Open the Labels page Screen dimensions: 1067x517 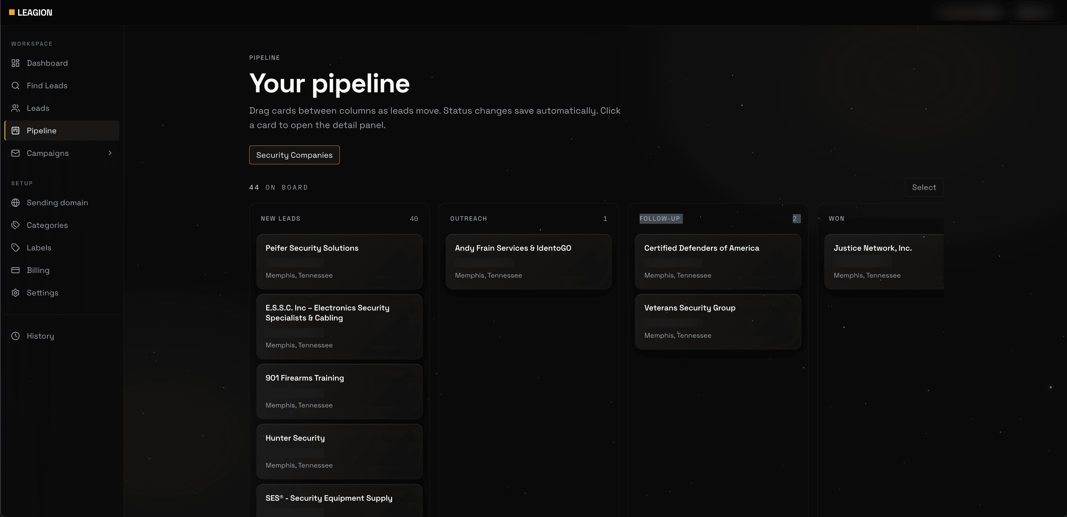coord(62,248)
